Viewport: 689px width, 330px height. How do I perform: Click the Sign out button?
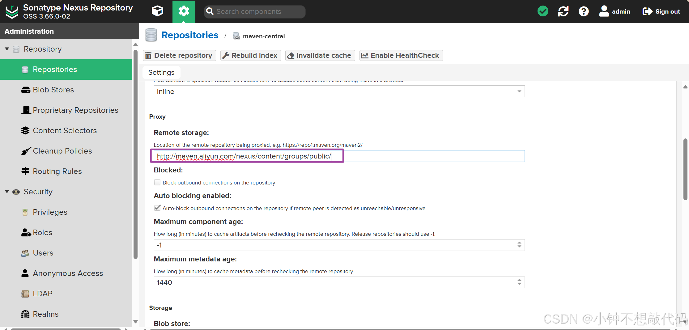tap(661, 11)
